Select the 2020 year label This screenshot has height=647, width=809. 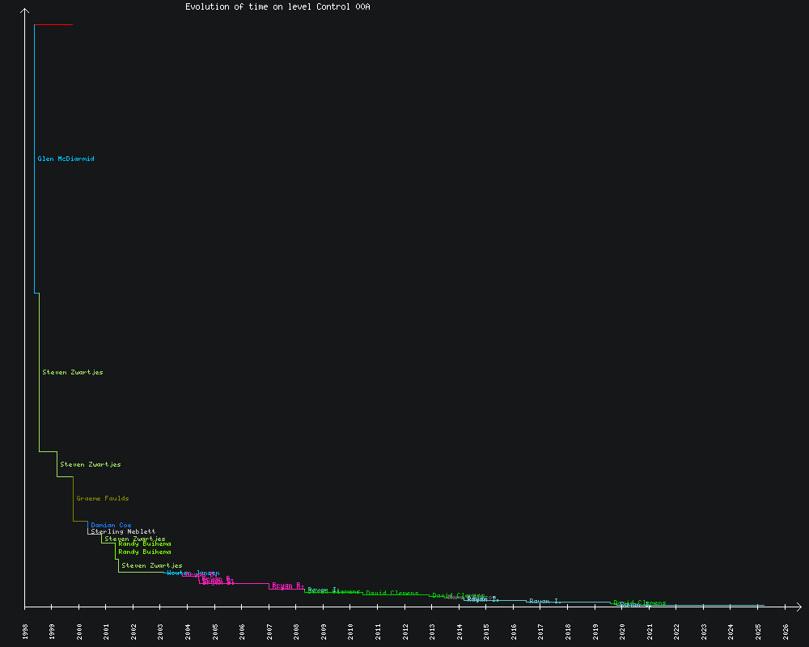pyautogui.click(x=622, y=632)
